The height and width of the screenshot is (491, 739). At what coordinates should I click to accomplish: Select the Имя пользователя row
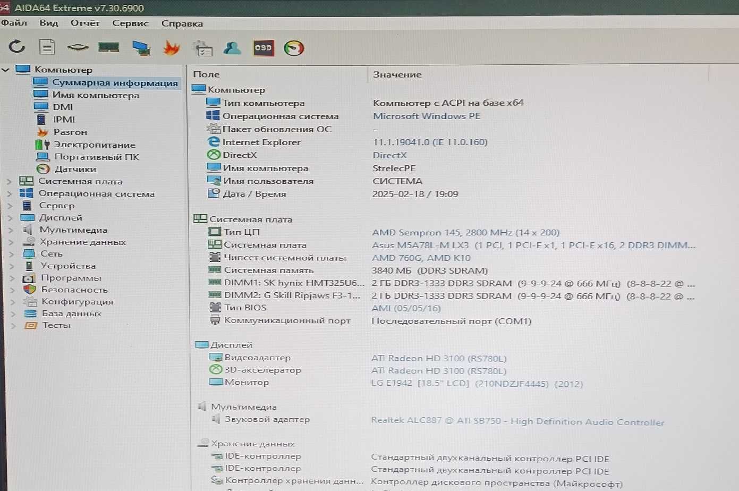coord(315,181)
